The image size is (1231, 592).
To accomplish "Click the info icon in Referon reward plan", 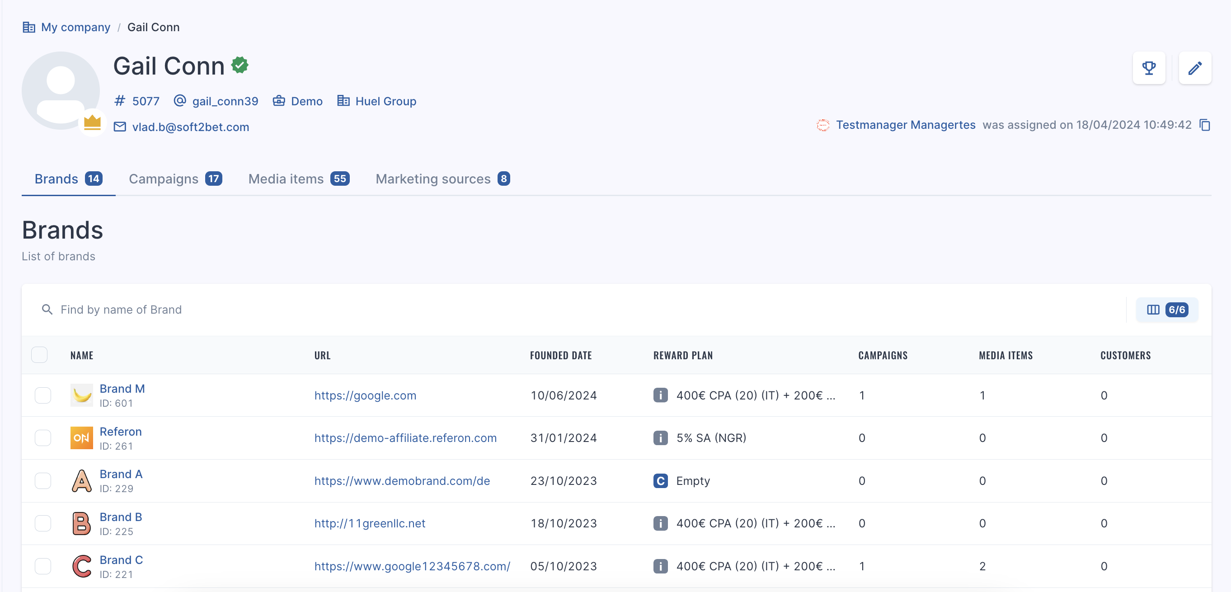I will pyautogui.click(x=660, y=437).
